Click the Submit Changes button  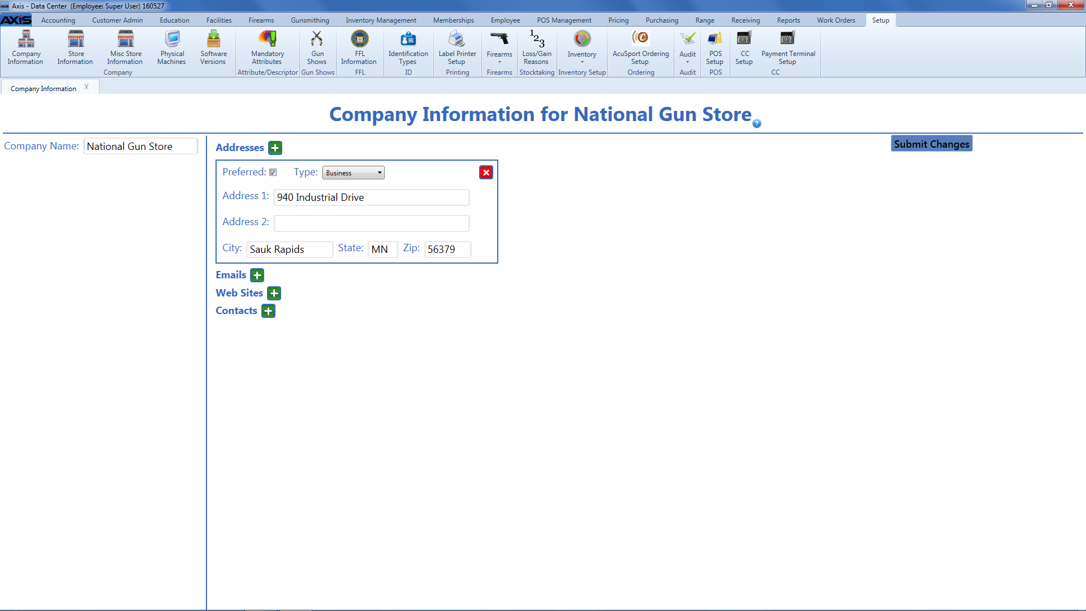932,144
